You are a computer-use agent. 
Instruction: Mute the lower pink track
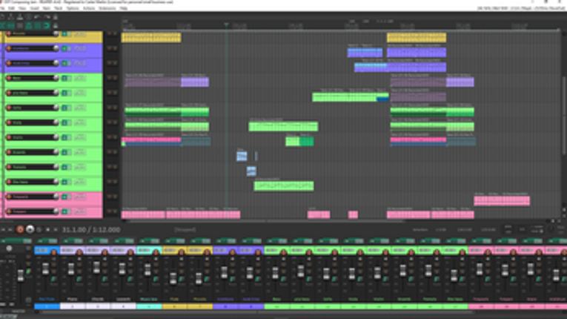pyautogui.click(x=109, y=212)
